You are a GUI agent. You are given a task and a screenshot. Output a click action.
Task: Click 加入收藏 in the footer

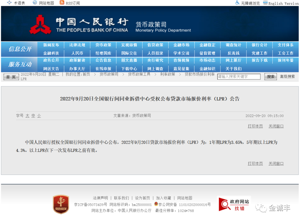tap(164, 198)
